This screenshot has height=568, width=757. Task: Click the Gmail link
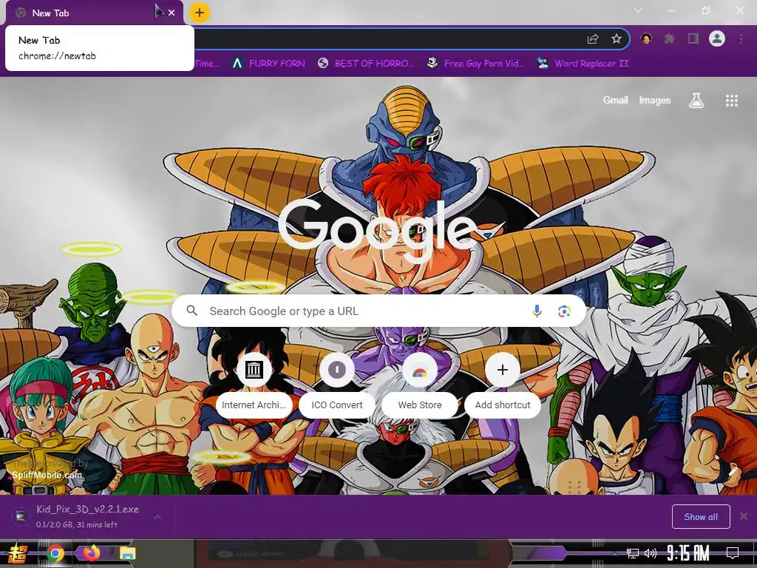coord(615,100)
